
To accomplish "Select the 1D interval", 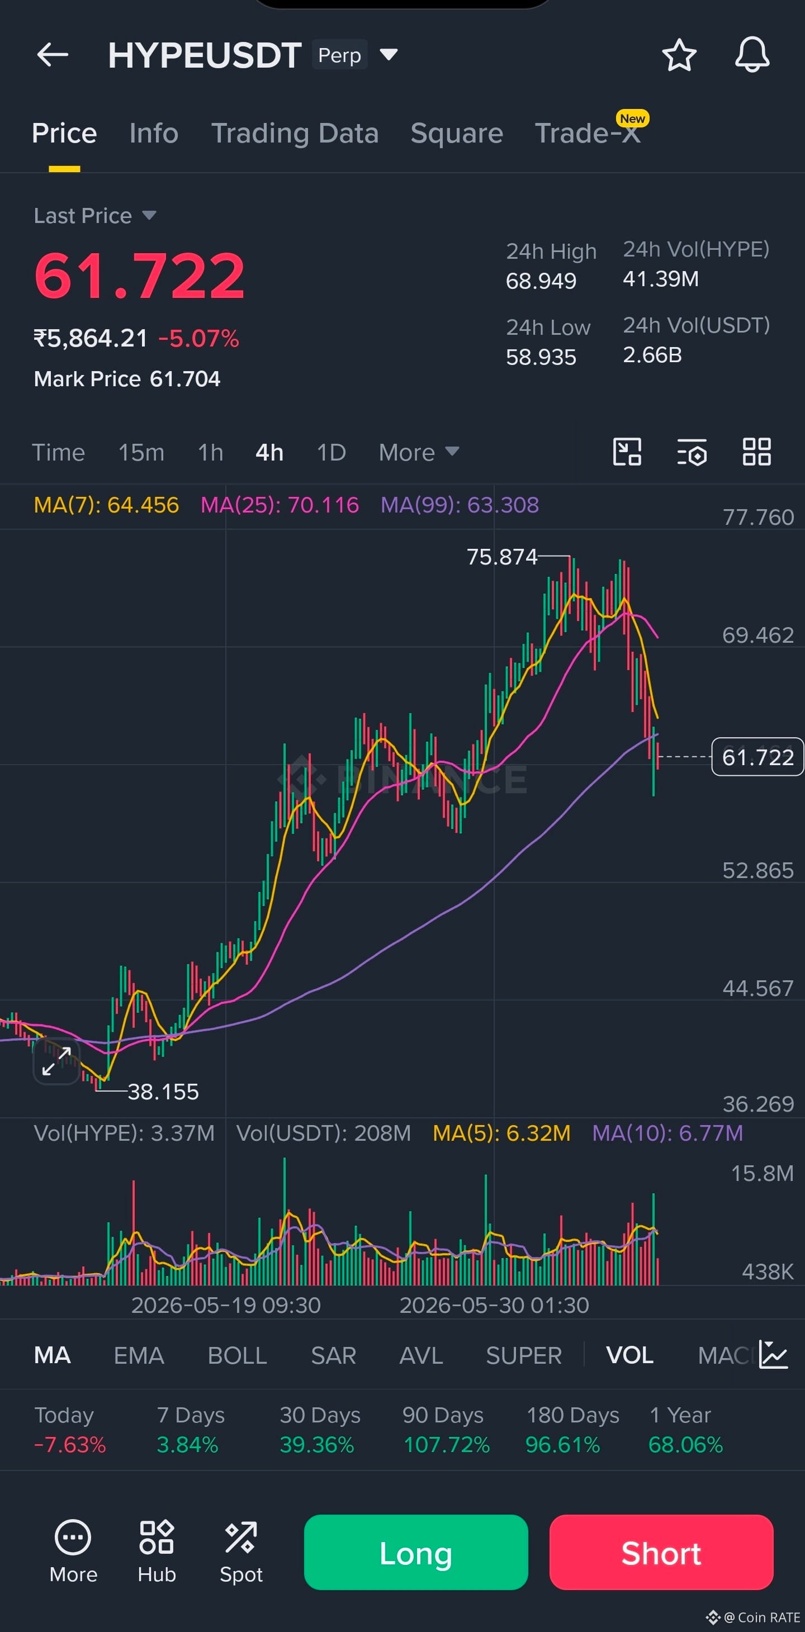I will [331, 452].
